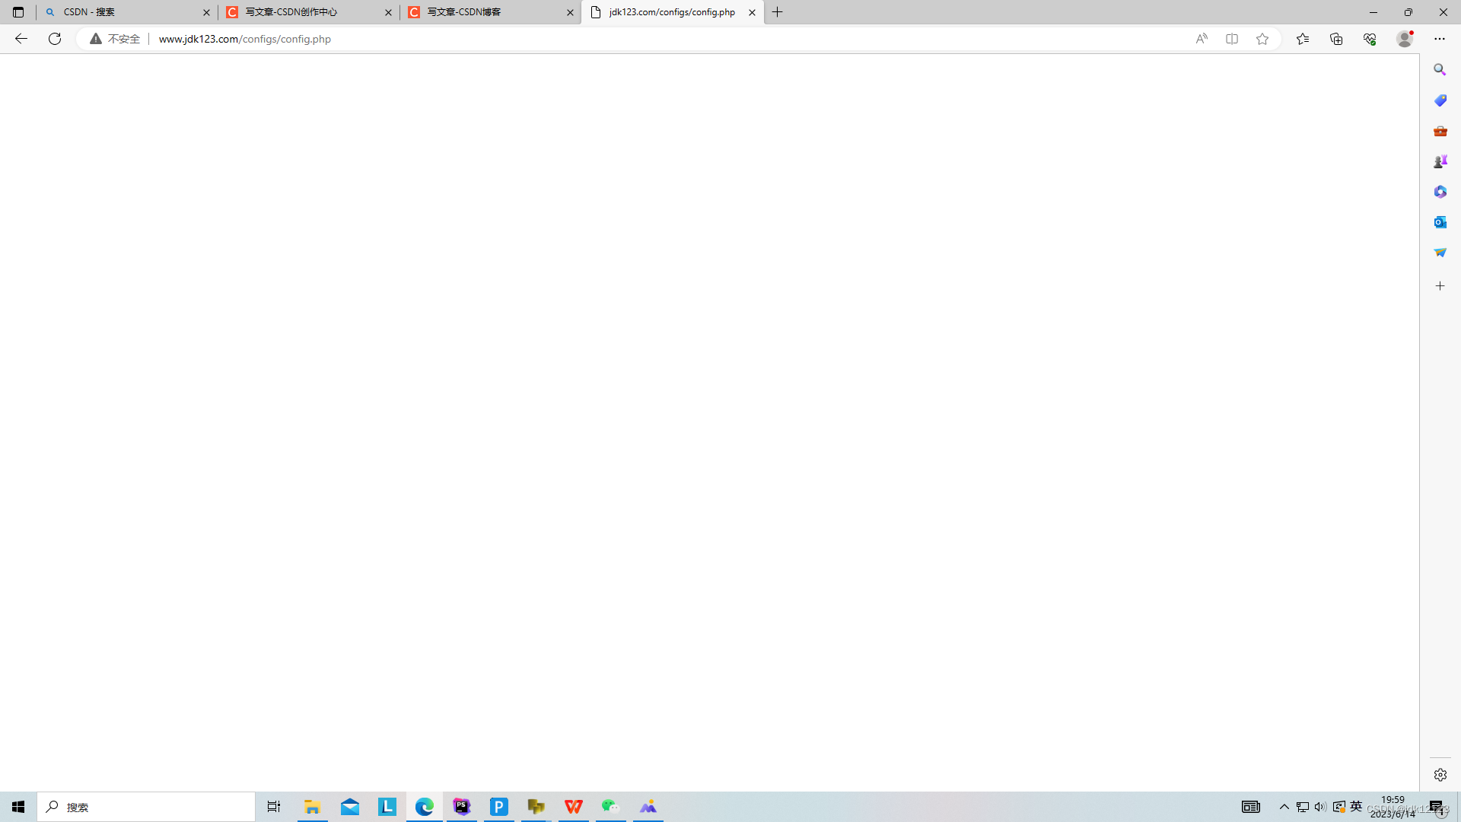The height and width of the screenshot is (822, 1461).
Task: Switch to Microsoft Edge on taskbar
Action: tap(425, 807)
